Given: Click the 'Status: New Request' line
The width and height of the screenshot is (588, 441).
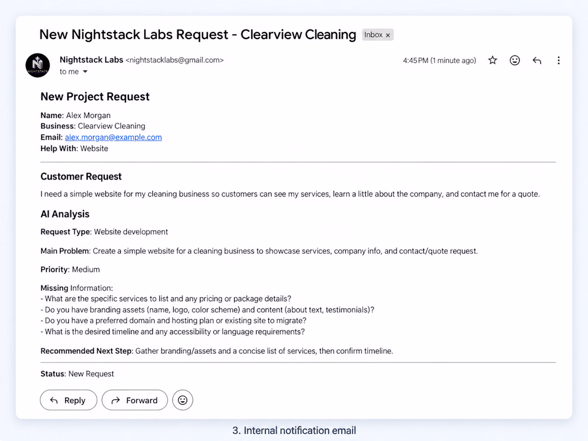Looking at the screenshot, I should (77, 374).
